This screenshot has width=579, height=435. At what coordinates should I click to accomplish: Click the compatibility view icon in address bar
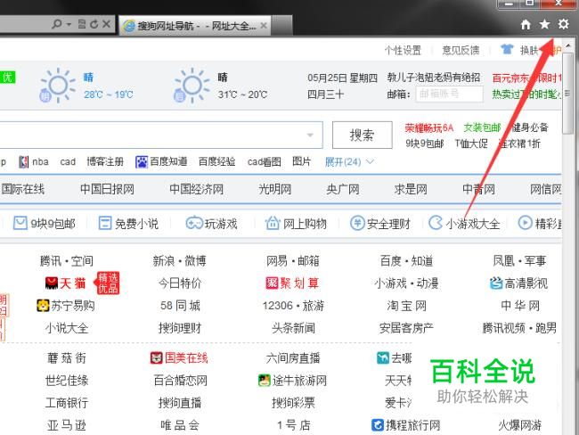[82, 24]
